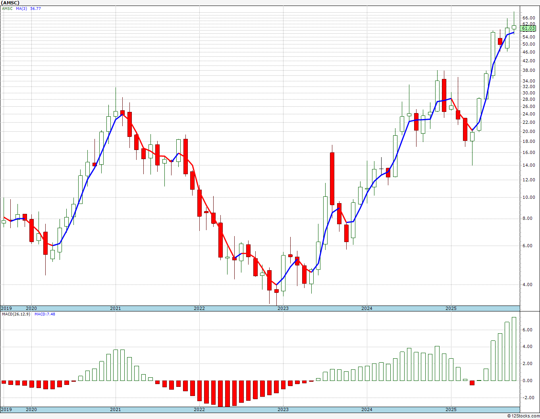The height and width of the screenshot is (419, 540).
Task: Select the MACD:7.48 value readout
Action: [x=44, y=314]
